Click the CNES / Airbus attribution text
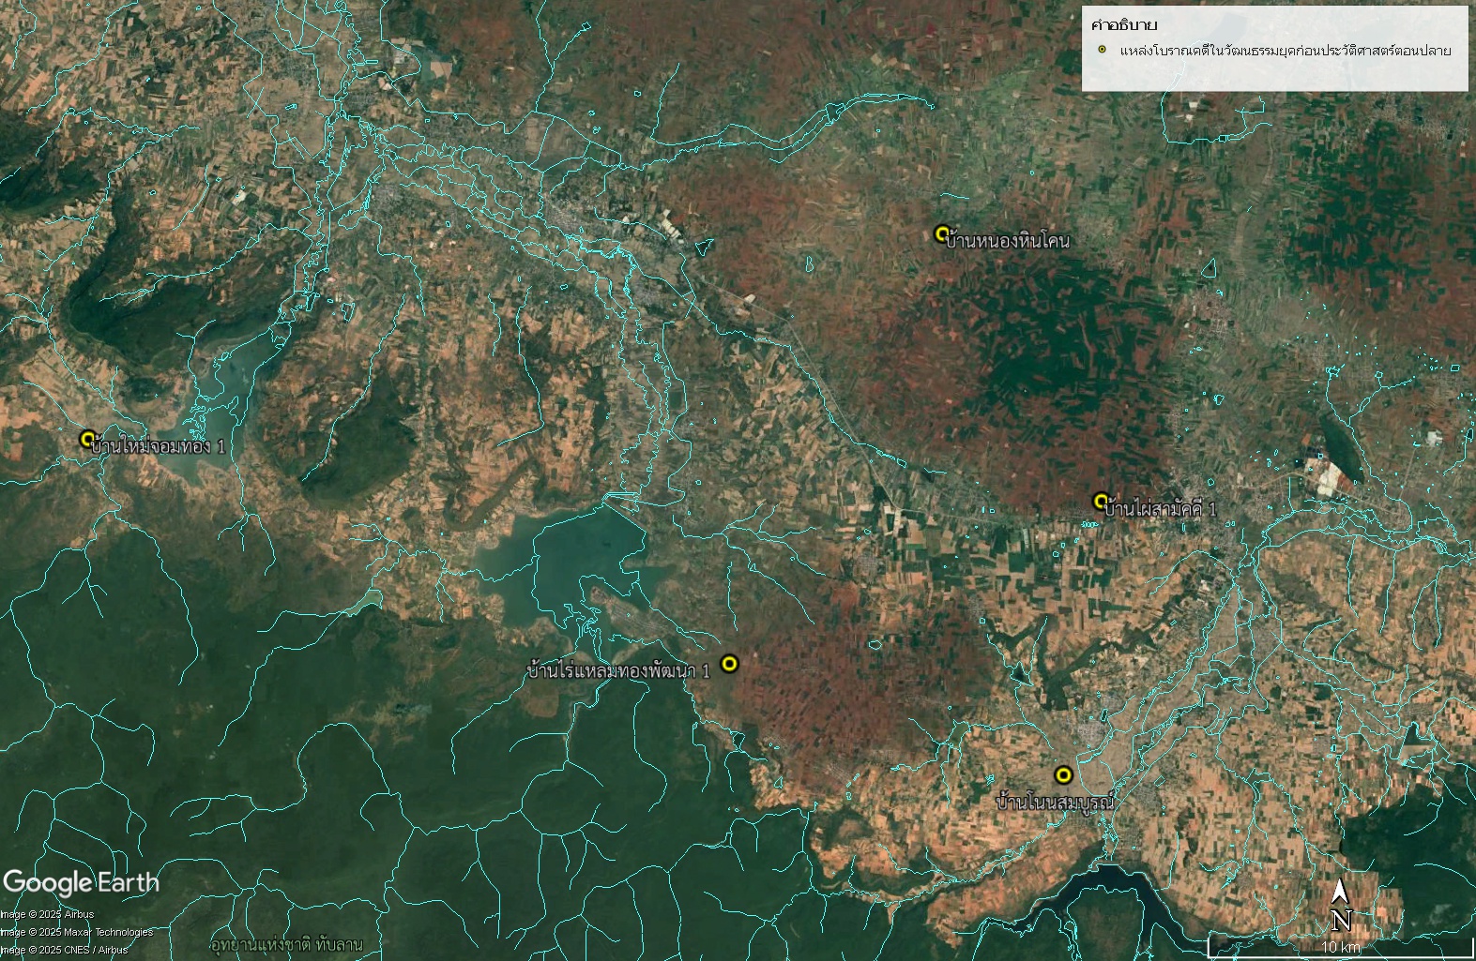 (65, 950)
